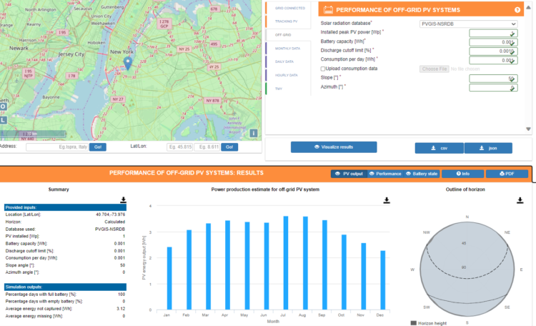Click Go! next to Lat/Lon fields

click(229, 147)
